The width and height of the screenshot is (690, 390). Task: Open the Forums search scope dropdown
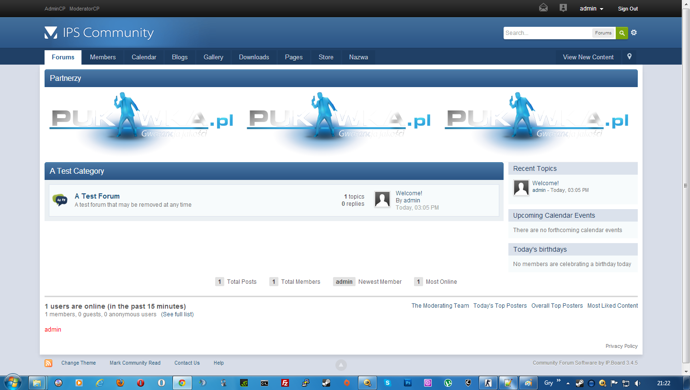[603, 33]
